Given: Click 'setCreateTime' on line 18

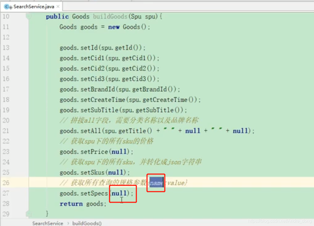Looking at the screenshot, I should (x=103, y=100).
